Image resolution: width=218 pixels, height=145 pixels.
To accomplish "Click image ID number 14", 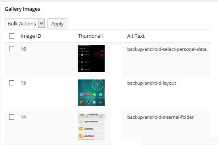I will click(23, 117).
